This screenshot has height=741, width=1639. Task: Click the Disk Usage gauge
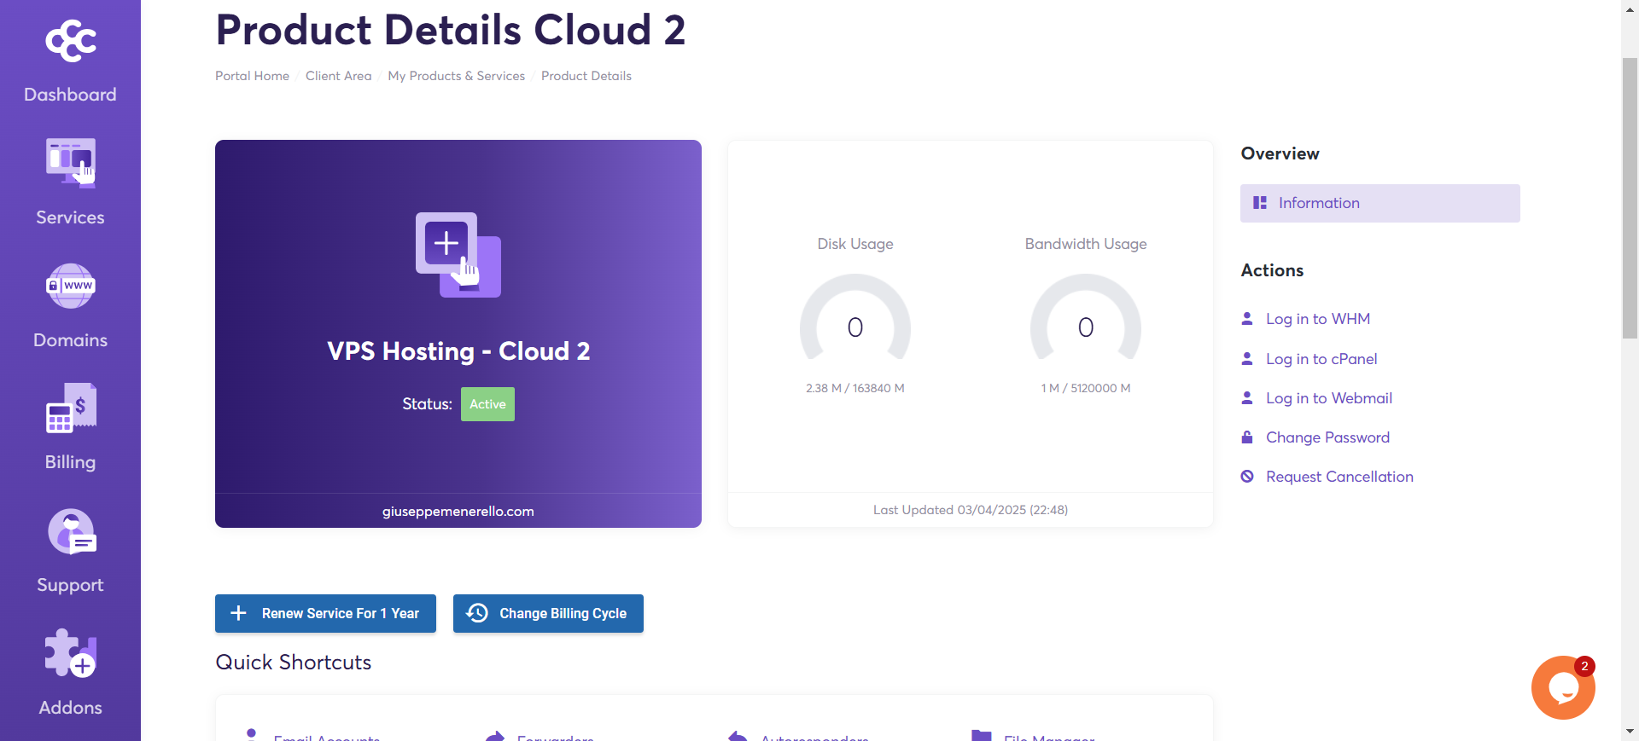(x=855, y=317)
